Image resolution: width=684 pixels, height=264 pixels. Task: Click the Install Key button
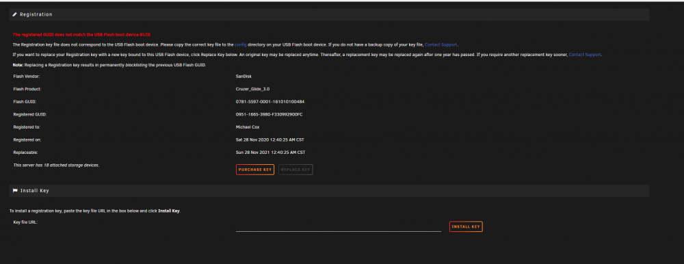click(x=466, y=226)
